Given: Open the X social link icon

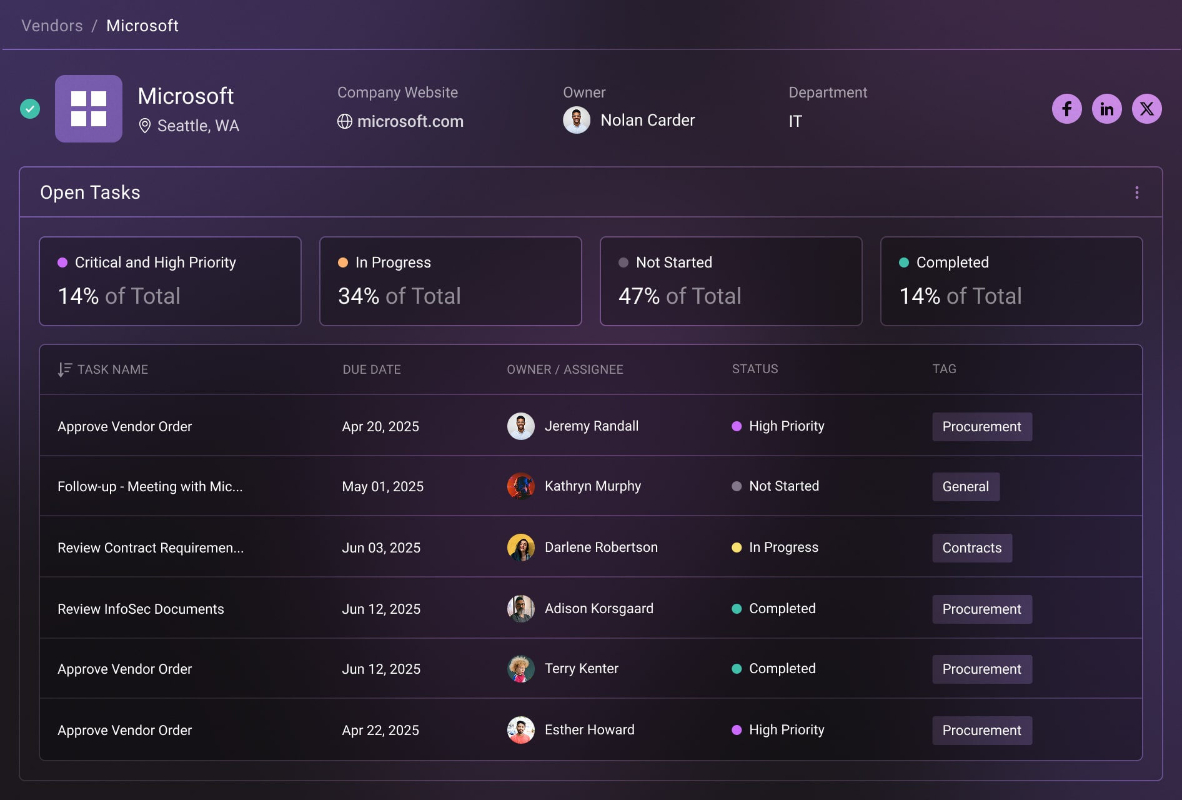Looking at the screenshot, I should point(1146,109).
